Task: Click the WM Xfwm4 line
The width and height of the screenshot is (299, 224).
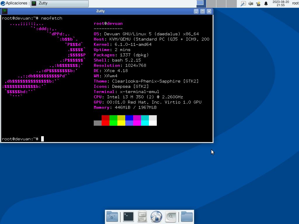Action: [105, 76]
